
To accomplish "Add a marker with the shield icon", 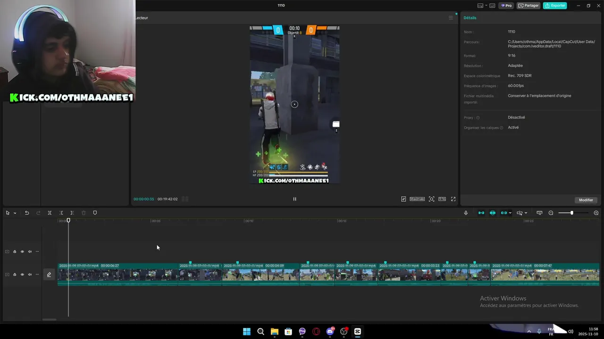I will (x=95, y=213).
